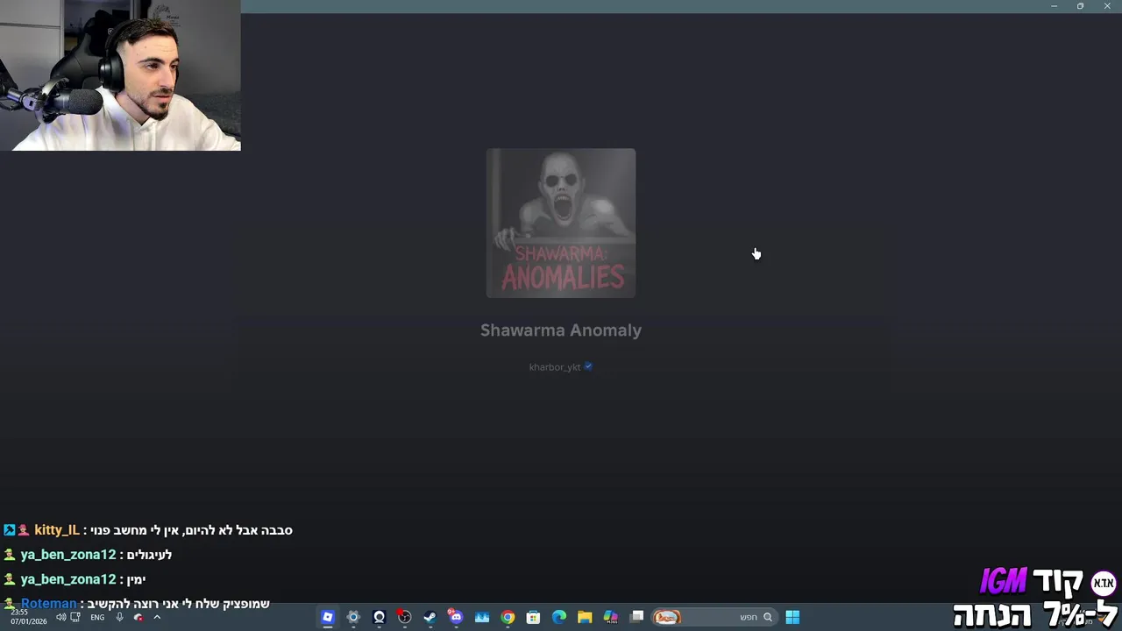
Task: Click the tray icon with the red error badge
Action: click(138, 617)
